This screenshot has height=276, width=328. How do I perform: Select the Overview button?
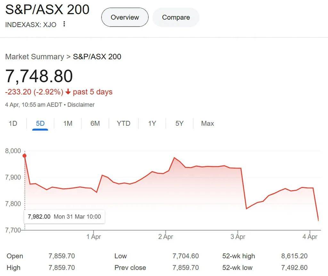tap(125, 17)
